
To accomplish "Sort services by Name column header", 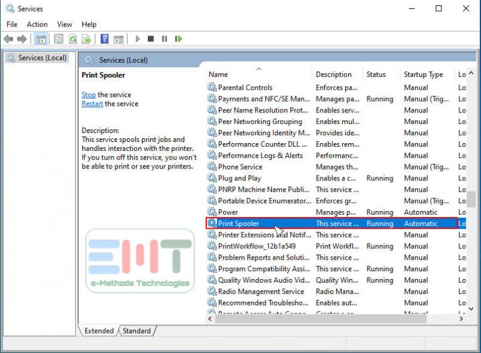I will [218, 75].
